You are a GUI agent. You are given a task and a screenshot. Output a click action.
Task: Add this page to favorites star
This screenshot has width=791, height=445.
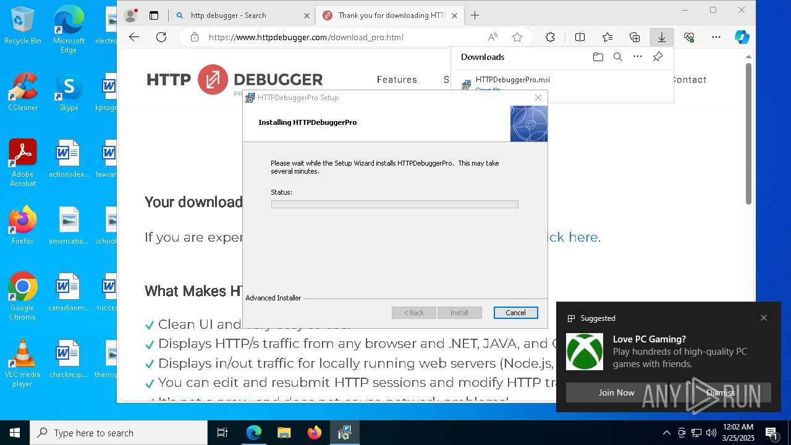(x=517, y=37)
